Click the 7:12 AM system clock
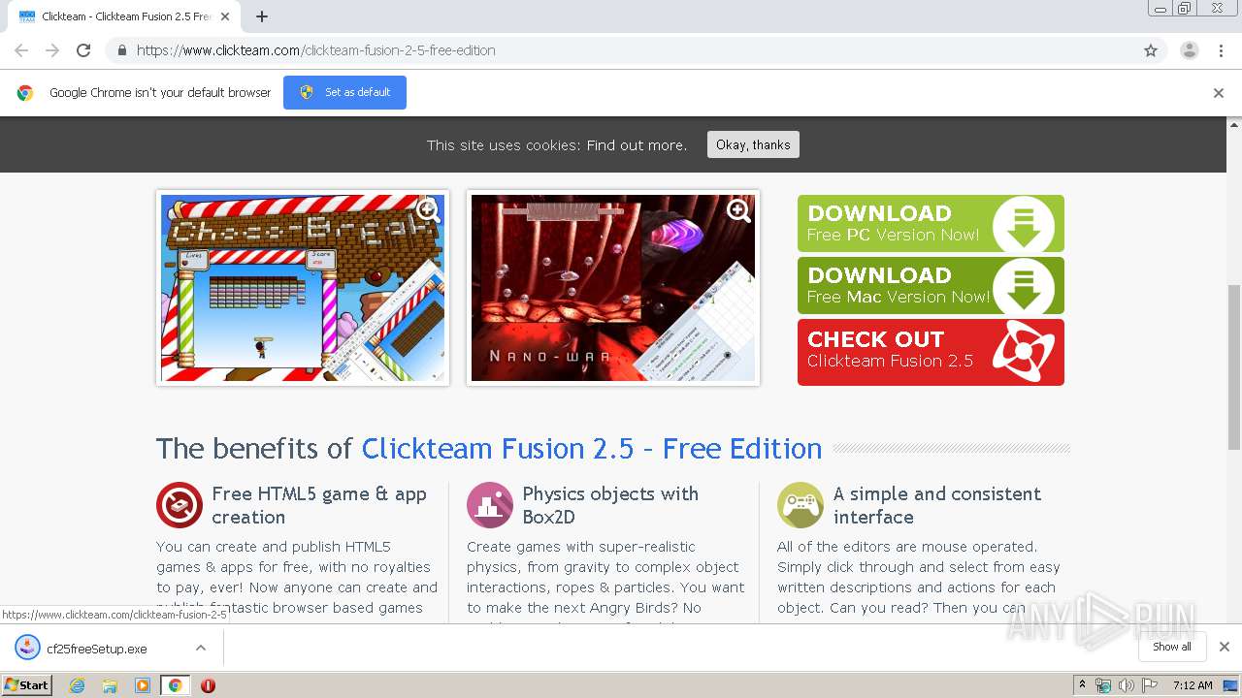1242x698 pixels. pyautogui.click(x=1193, y=685)
